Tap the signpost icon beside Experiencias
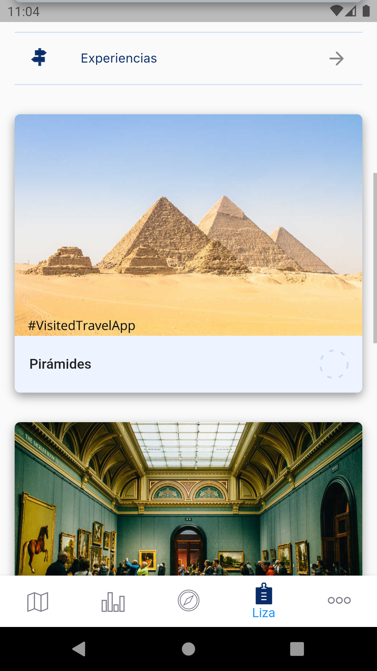Viewport: 377px width, 671px height. click(39, 57)
